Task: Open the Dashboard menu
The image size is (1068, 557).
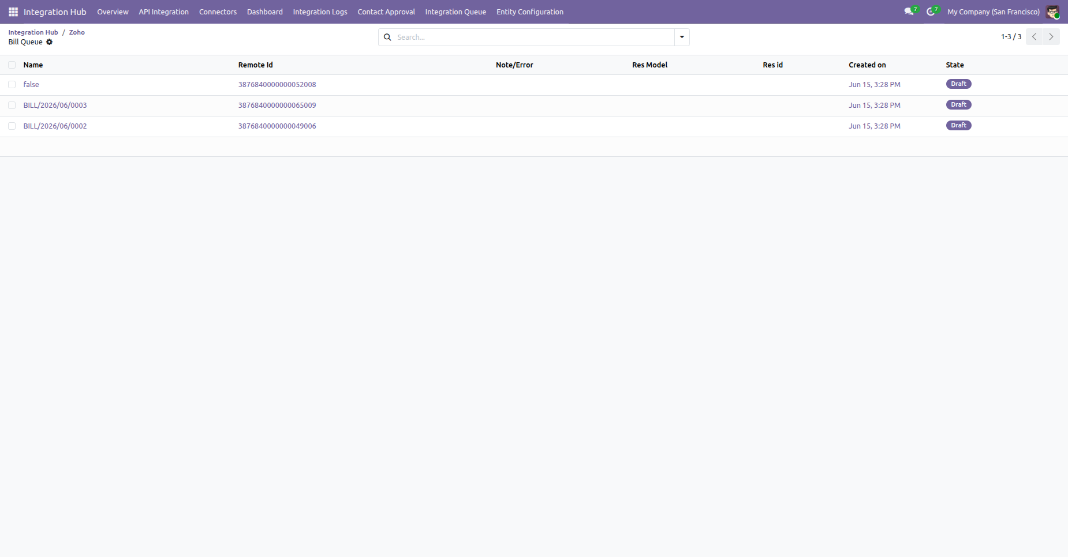Action: point(265,12)
